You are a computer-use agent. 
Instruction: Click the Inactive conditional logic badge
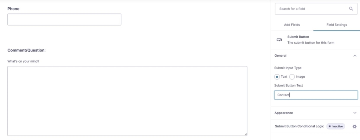point(336,126)
